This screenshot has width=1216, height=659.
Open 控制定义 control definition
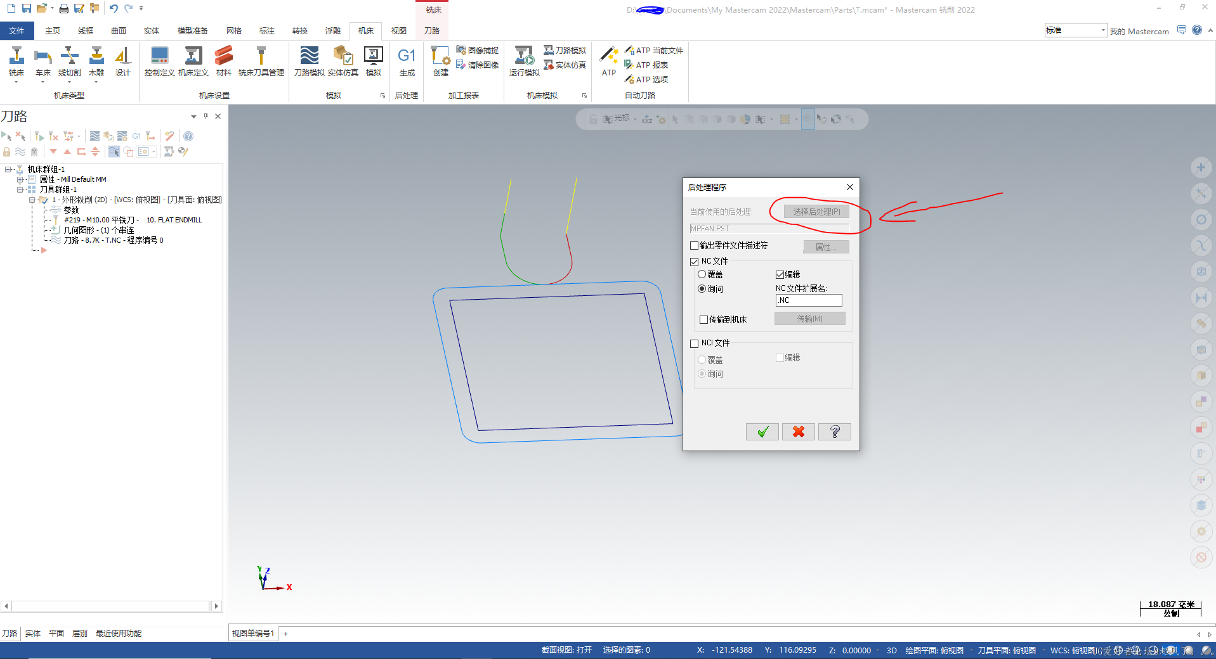(159, 62)
